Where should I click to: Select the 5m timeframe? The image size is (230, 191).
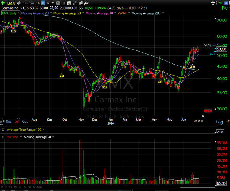coord(32,3)
